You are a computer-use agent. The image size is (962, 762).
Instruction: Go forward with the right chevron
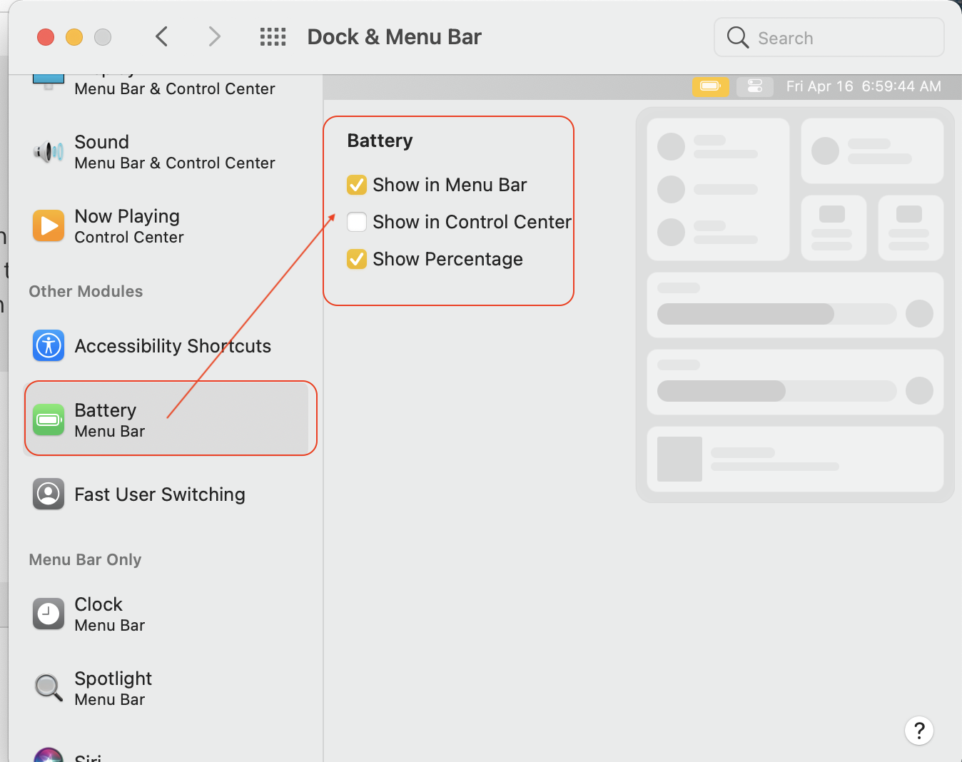214,36
